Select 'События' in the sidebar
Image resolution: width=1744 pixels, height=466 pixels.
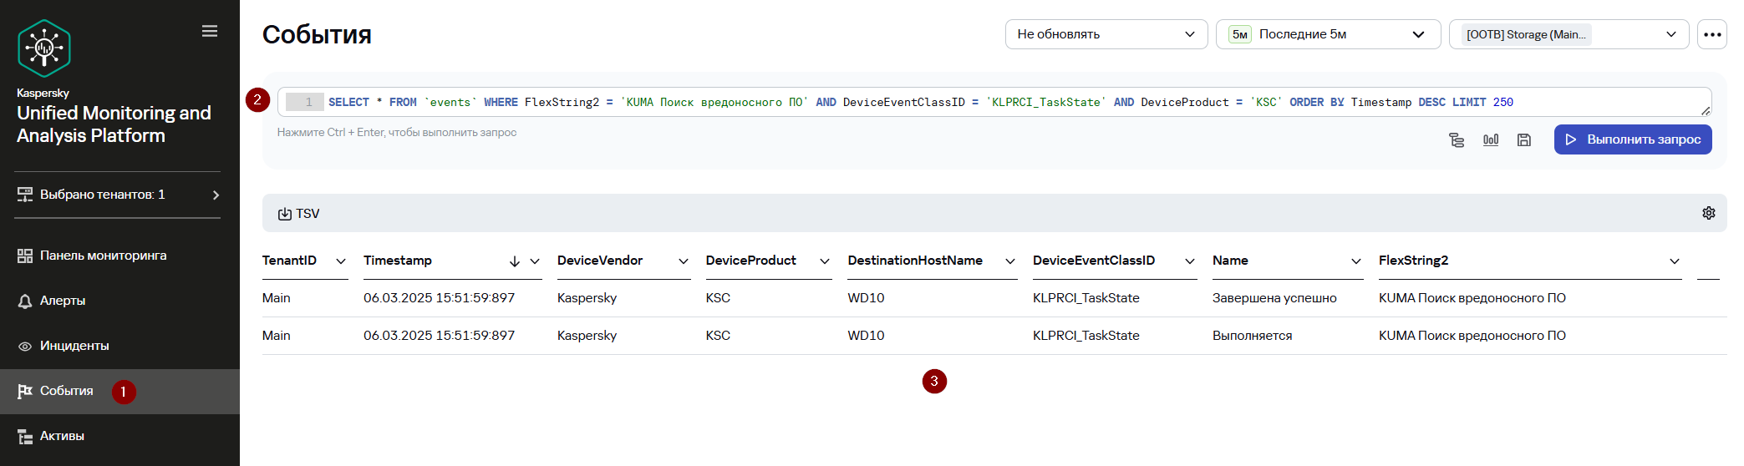[x=119, y=391]
